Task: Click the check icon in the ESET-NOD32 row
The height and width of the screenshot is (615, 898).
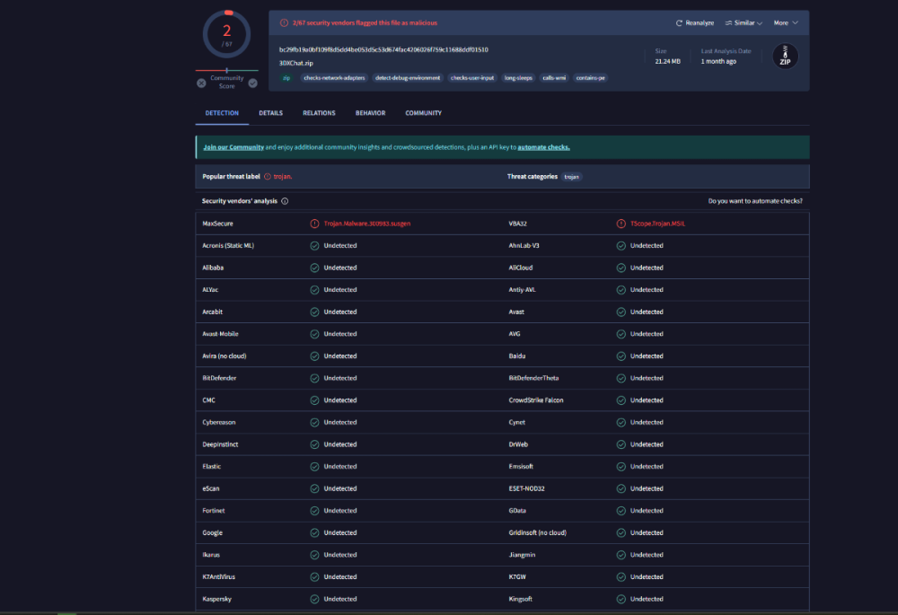Action: pos(621,488)
